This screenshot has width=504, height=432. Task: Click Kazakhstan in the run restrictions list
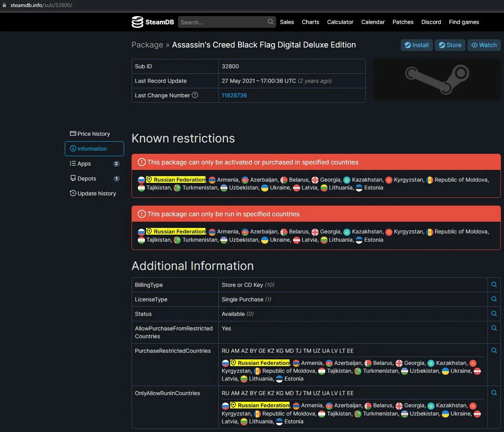coord(367,231)
